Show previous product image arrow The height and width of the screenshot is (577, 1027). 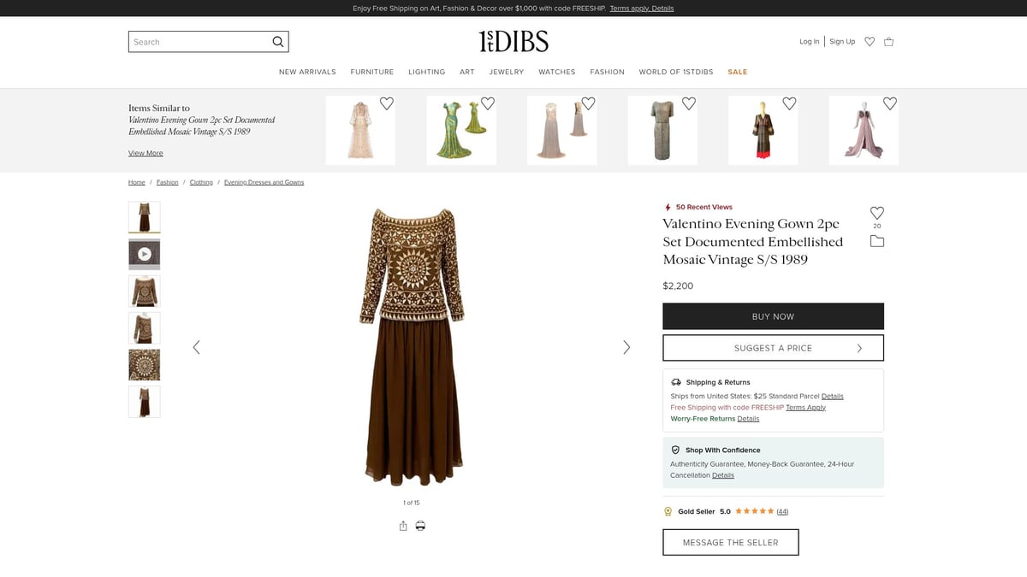pyautogui.click(x=196, y=347)
